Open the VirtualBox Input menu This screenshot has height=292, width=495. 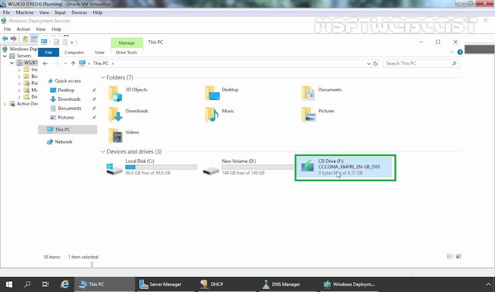[x=60, y=12]
